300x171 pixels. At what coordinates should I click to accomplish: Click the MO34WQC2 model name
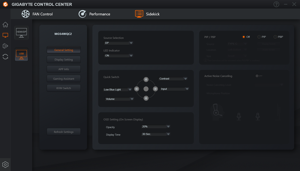[x=63, y=34]
